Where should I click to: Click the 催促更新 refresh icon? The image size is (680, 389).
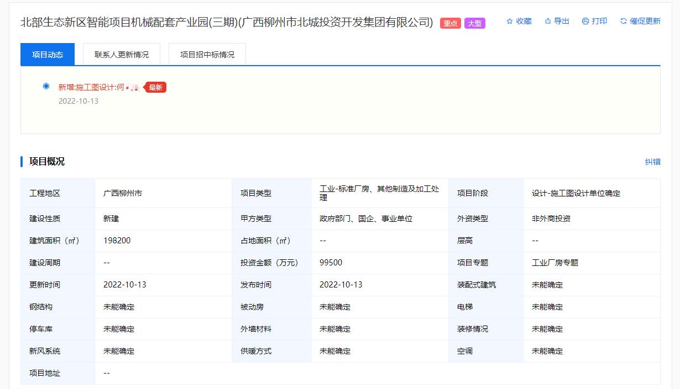pyautogui.click(x=624, y=21)
